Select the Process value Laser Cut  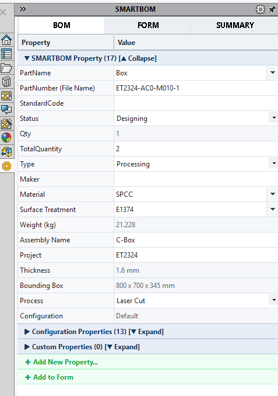click(x=192, y=301)
